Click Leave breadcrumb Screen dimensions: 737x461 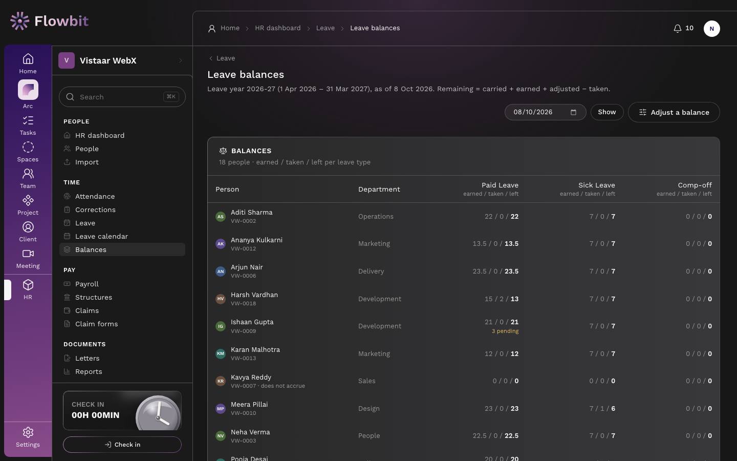click(x=326, y=28)
